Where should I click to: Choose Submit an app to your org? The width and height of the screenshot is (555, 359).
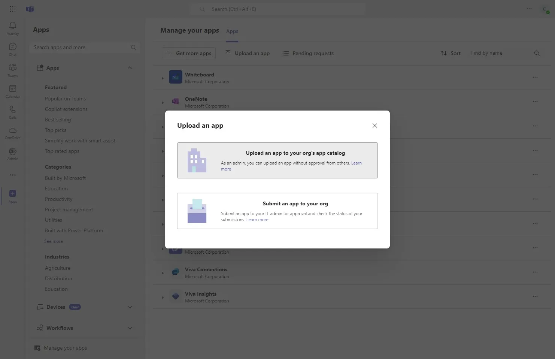pos(277,211)
